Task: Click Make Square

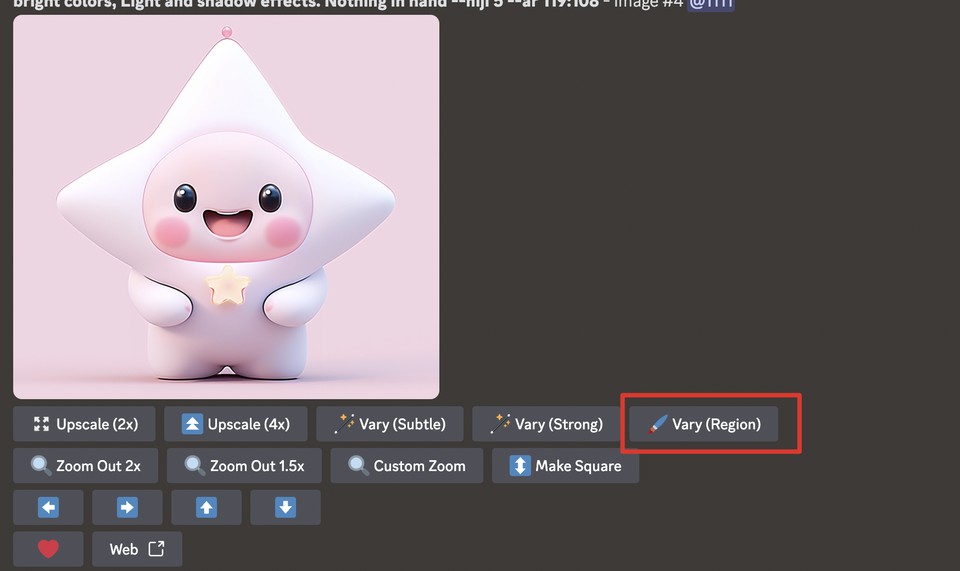Action: click(566, 466)
